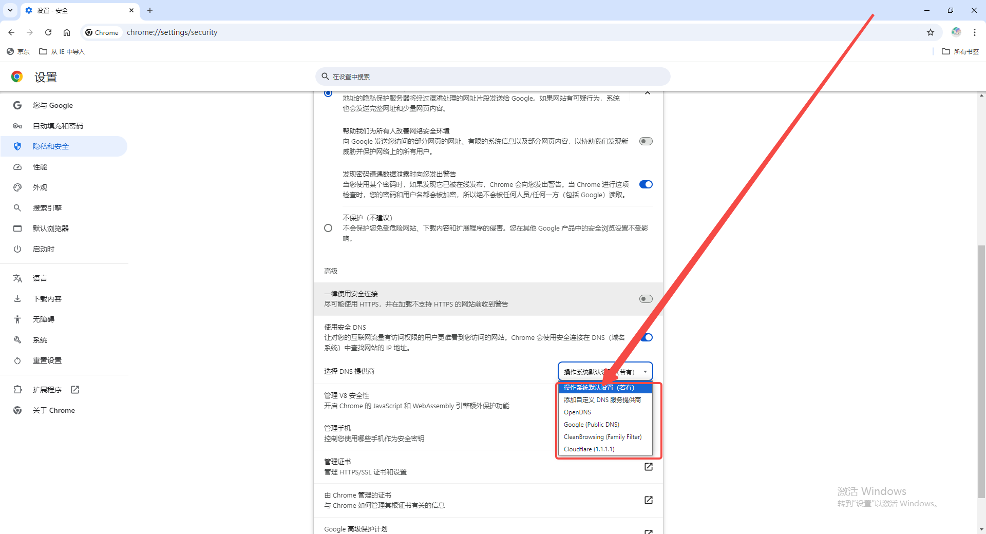Select the enhanced protection radio button
This screenshot has width=986, height=534.
tap(328, 93)
